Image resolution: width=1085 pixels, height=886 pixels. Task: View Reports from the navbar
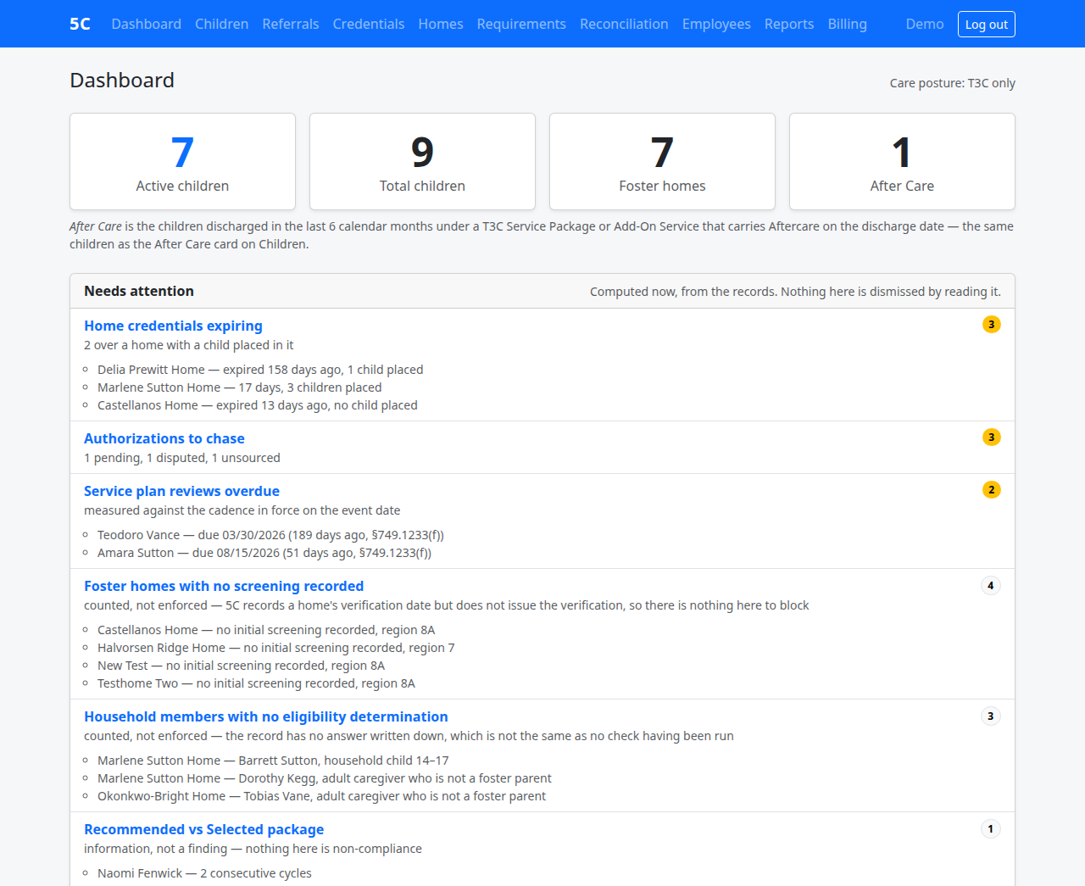(789, 24)
